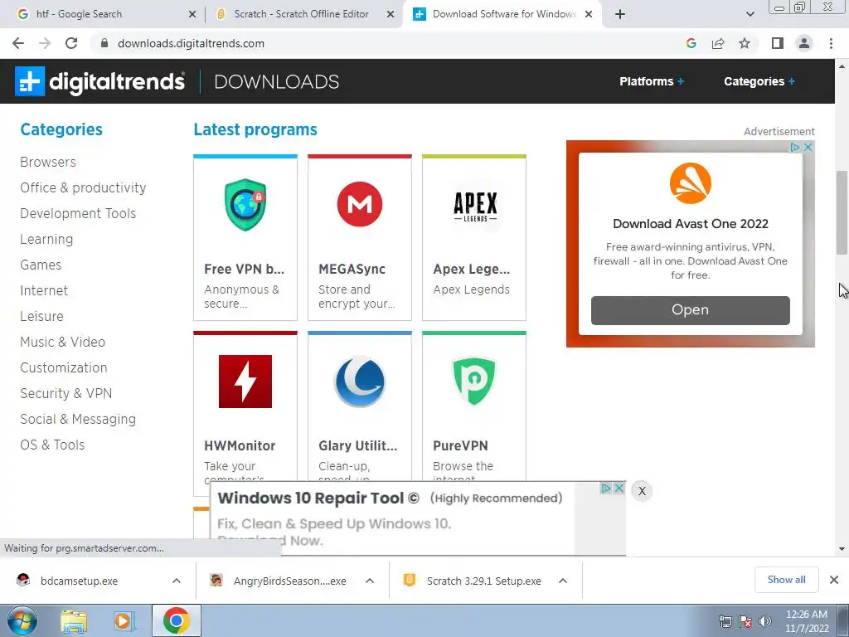Click the taskbar clock
Image resolution: width=849 pixels, height=637 pixels.
tap(806, 621)
